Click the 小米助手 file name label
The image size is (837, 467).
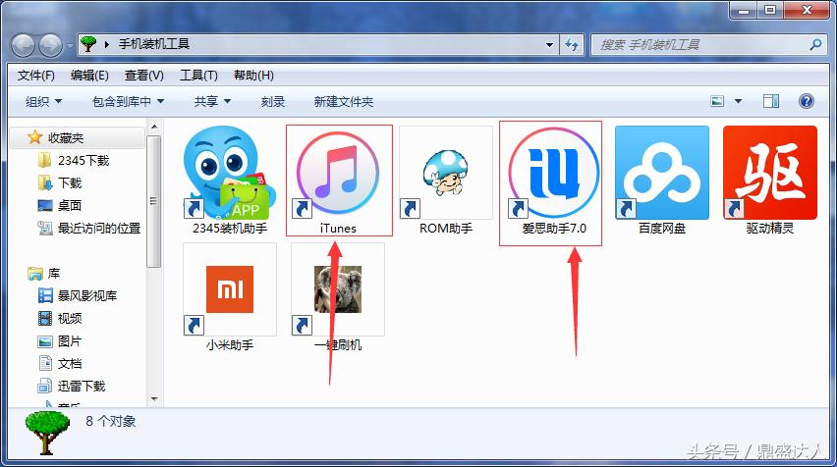pos(230,345)
